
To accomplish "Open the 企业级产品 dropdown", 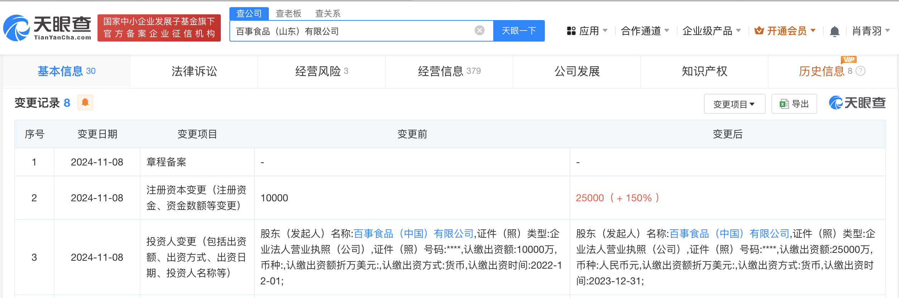I will [x=712, y=31].
